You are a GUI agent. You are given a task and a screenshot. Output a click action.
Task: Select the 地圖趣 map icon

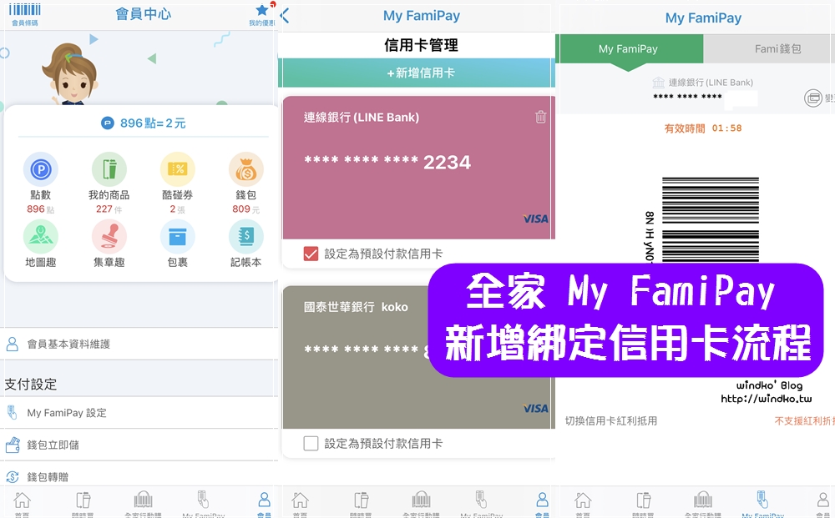(x=40, y=241)
